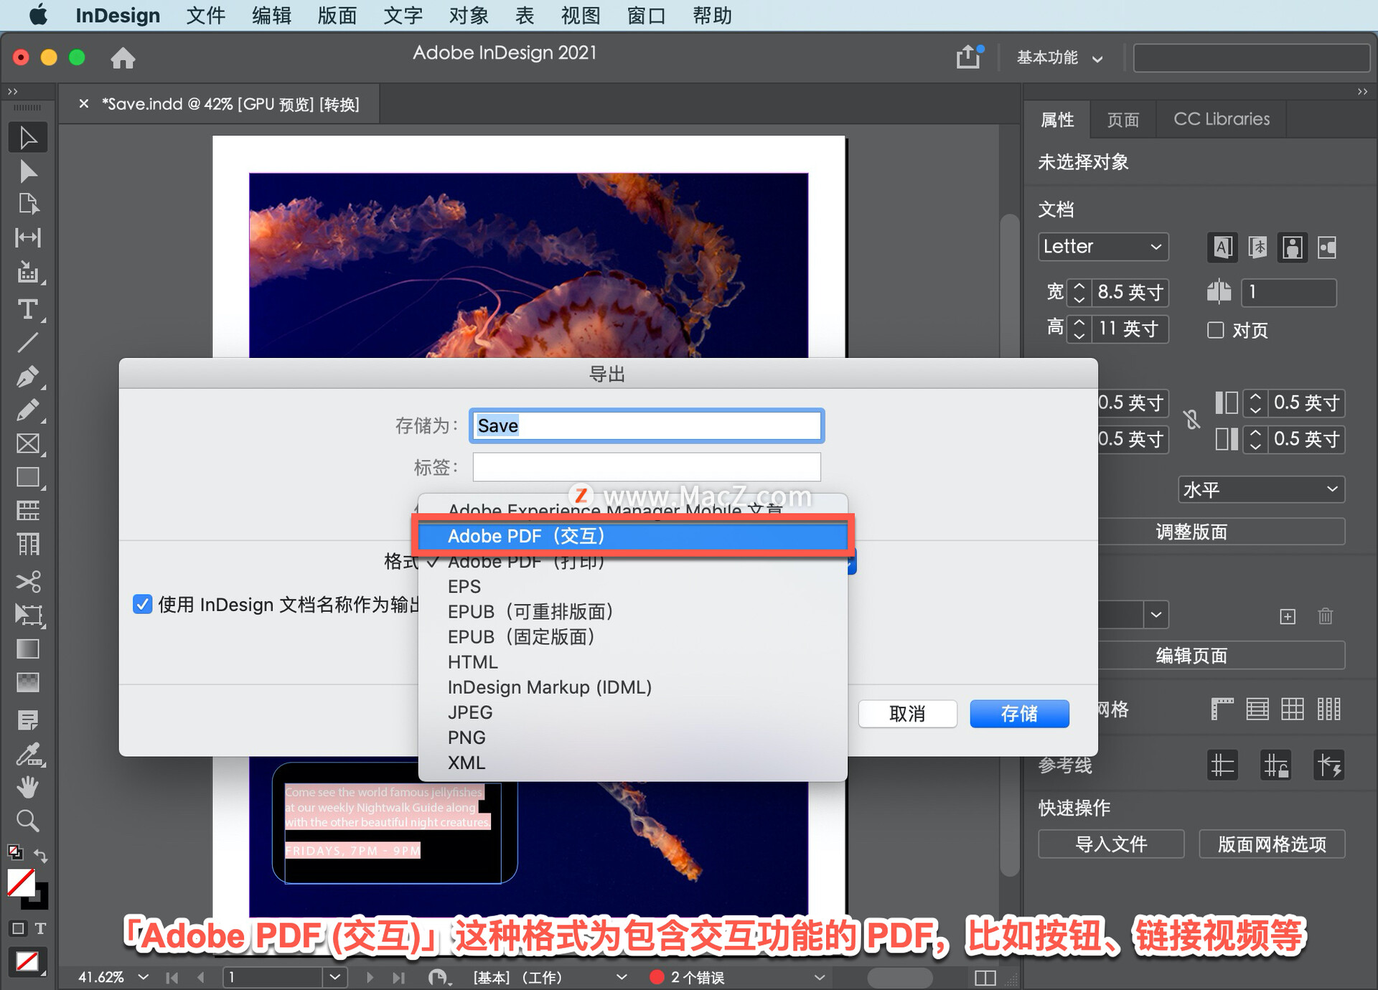This screenshot has width=1378, height=990.
Task: Toggle the 对页 facing pages checkbox
Action: [1215, 330]
